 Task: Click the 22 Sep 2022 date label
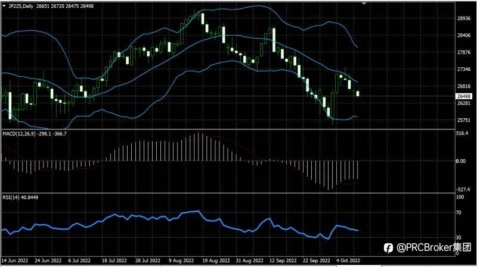pos(317,260)
